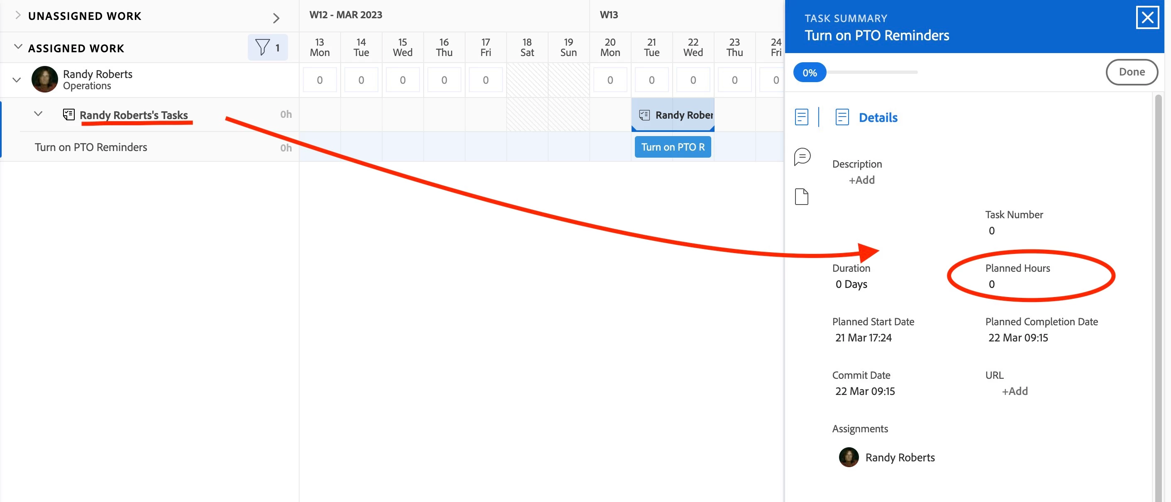
Task: Close the Task Summary panel with X
Action: [x=1147, y=18]
